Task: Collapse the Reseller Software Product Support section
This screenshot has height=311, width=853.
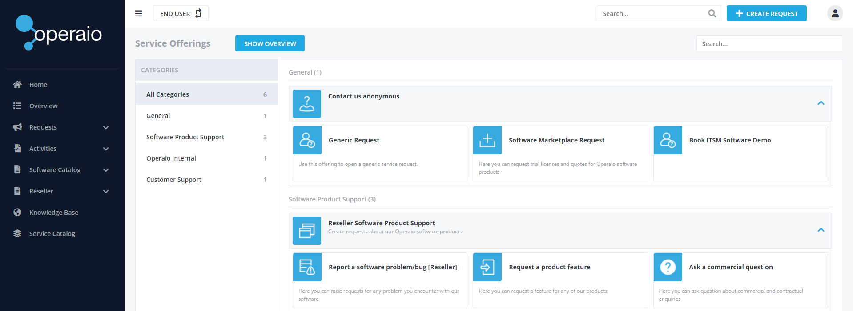Action: [x=821, y=230]
